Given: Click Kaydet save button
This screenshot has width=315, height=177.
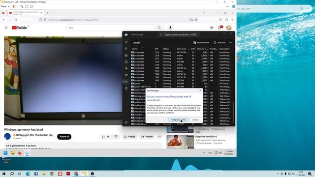Looking at the screenshot, I should (147, 137).
